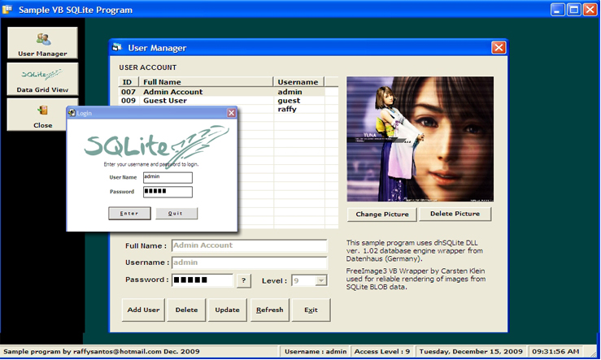Click the Close sidebar button
The height and width of the screenshot is (360, 601).
coord(42,115)
